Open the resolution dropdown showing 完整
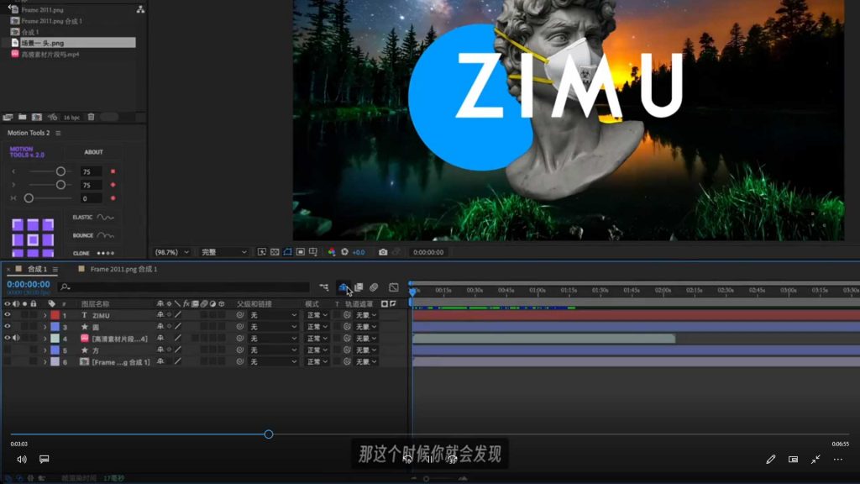 click(224, 252)
